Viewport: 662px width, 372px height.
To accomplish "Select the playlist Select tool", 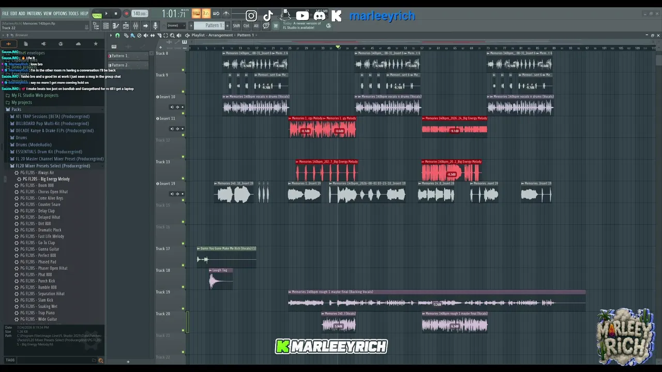I will pos(166,35).
